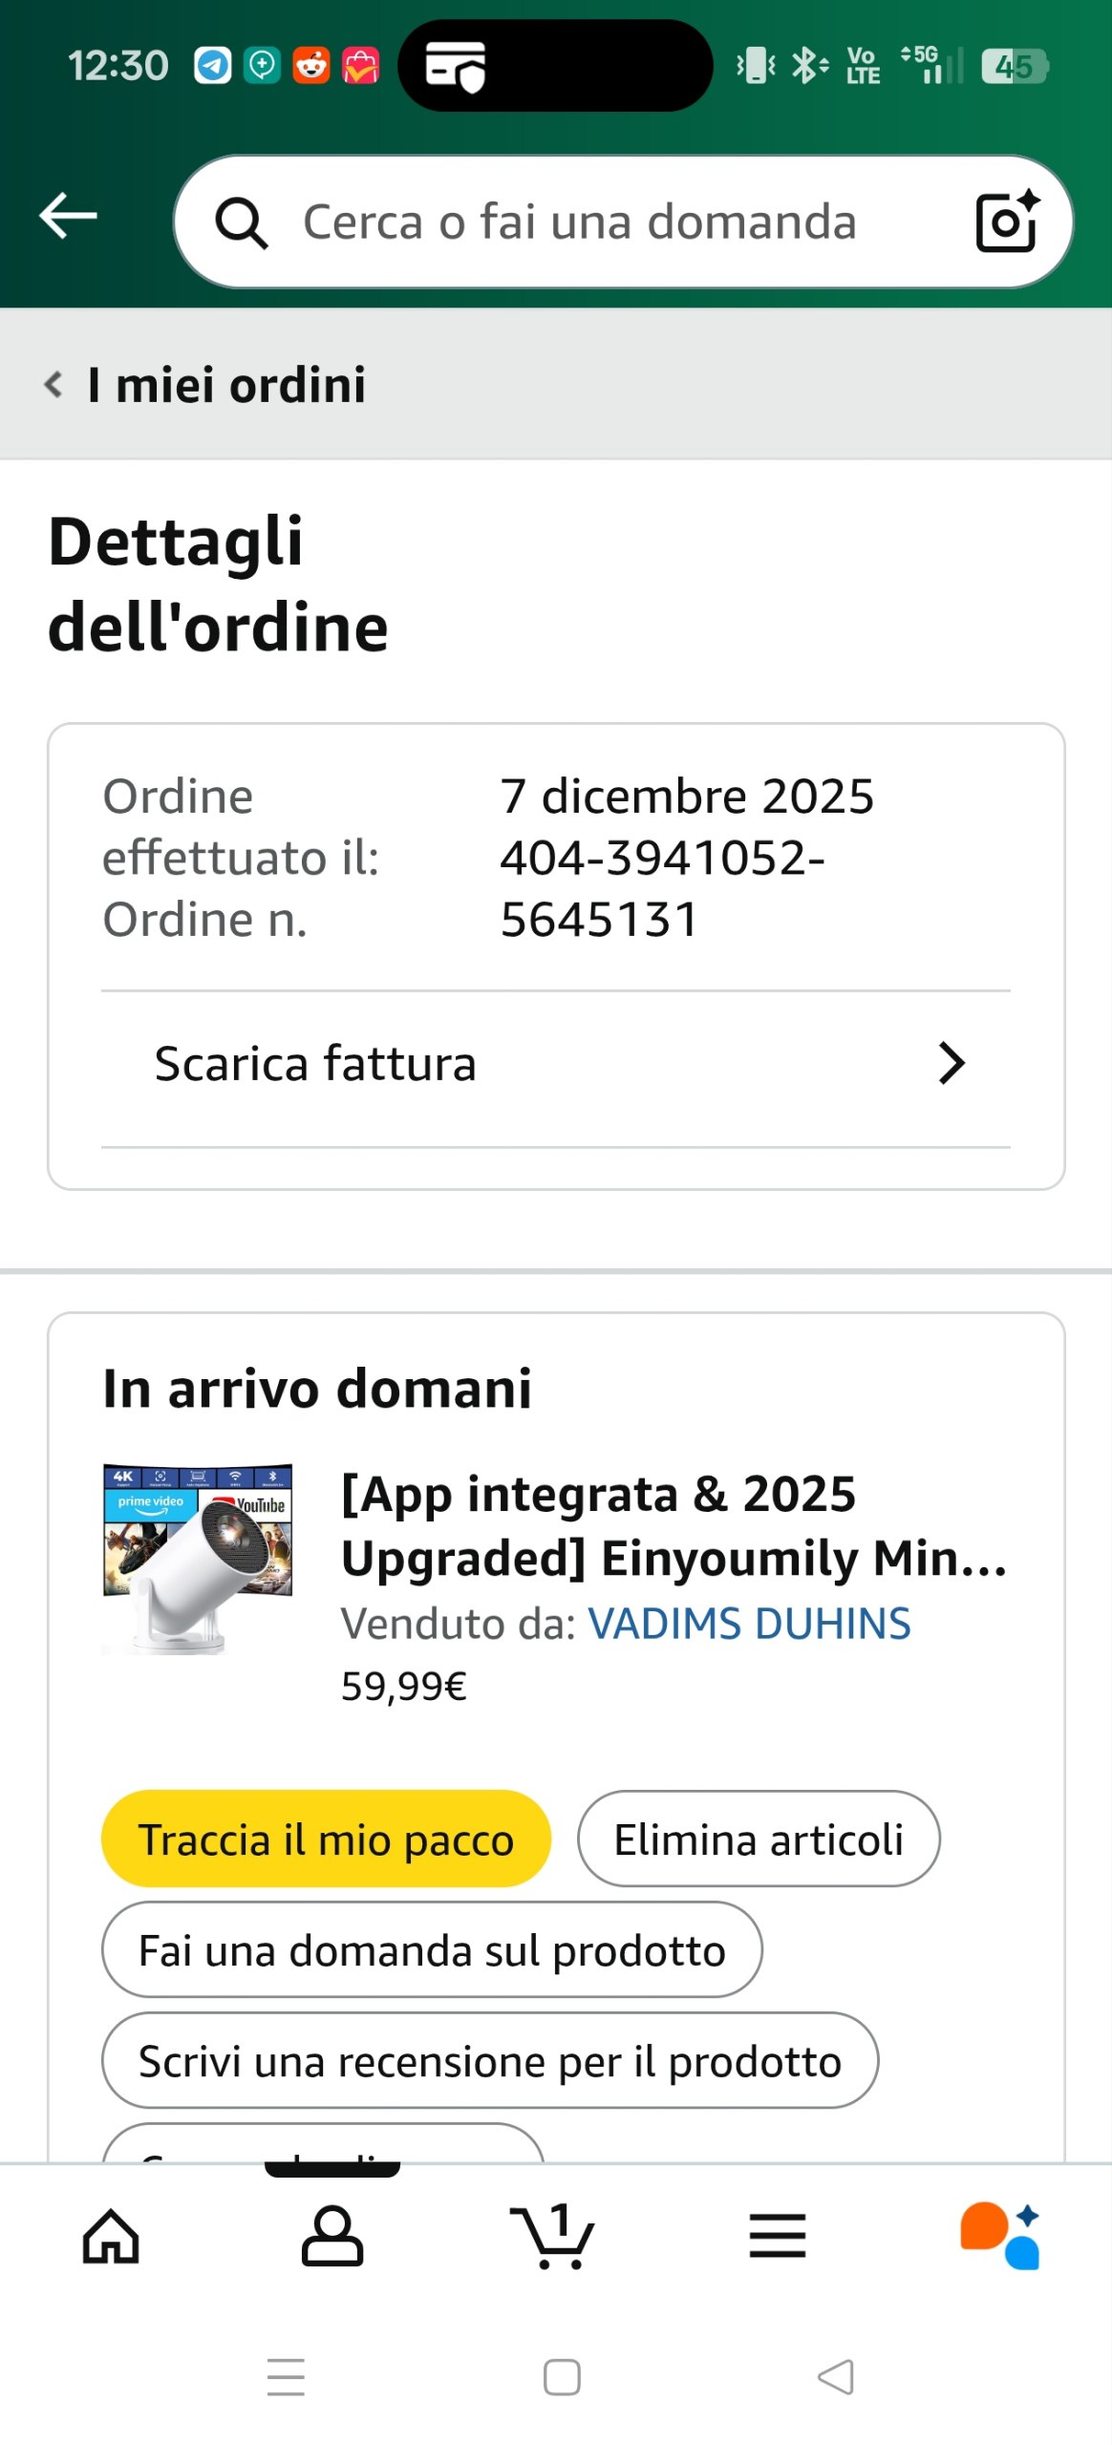Tap Scrivi una recensione per il prodotto
This screenshot has height=2445, width=1112.
coord(489,2060)
